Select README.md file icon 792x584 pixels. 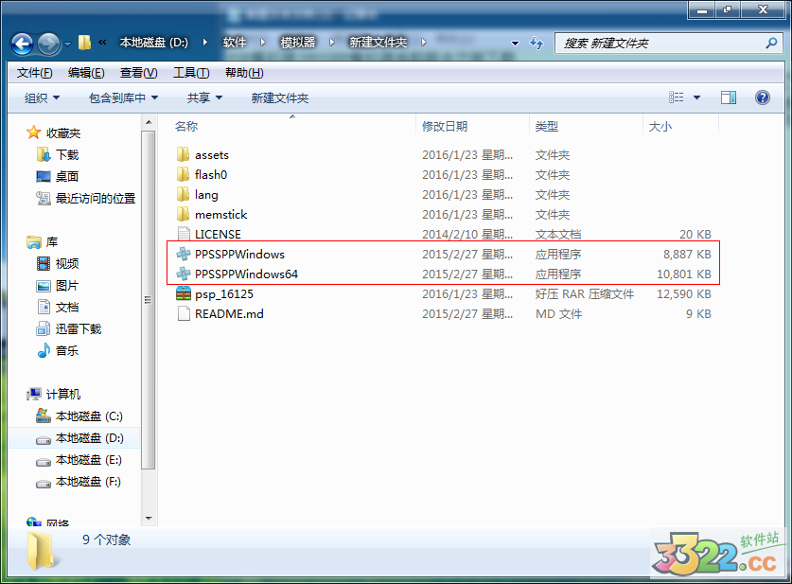[x=184, y=313]
